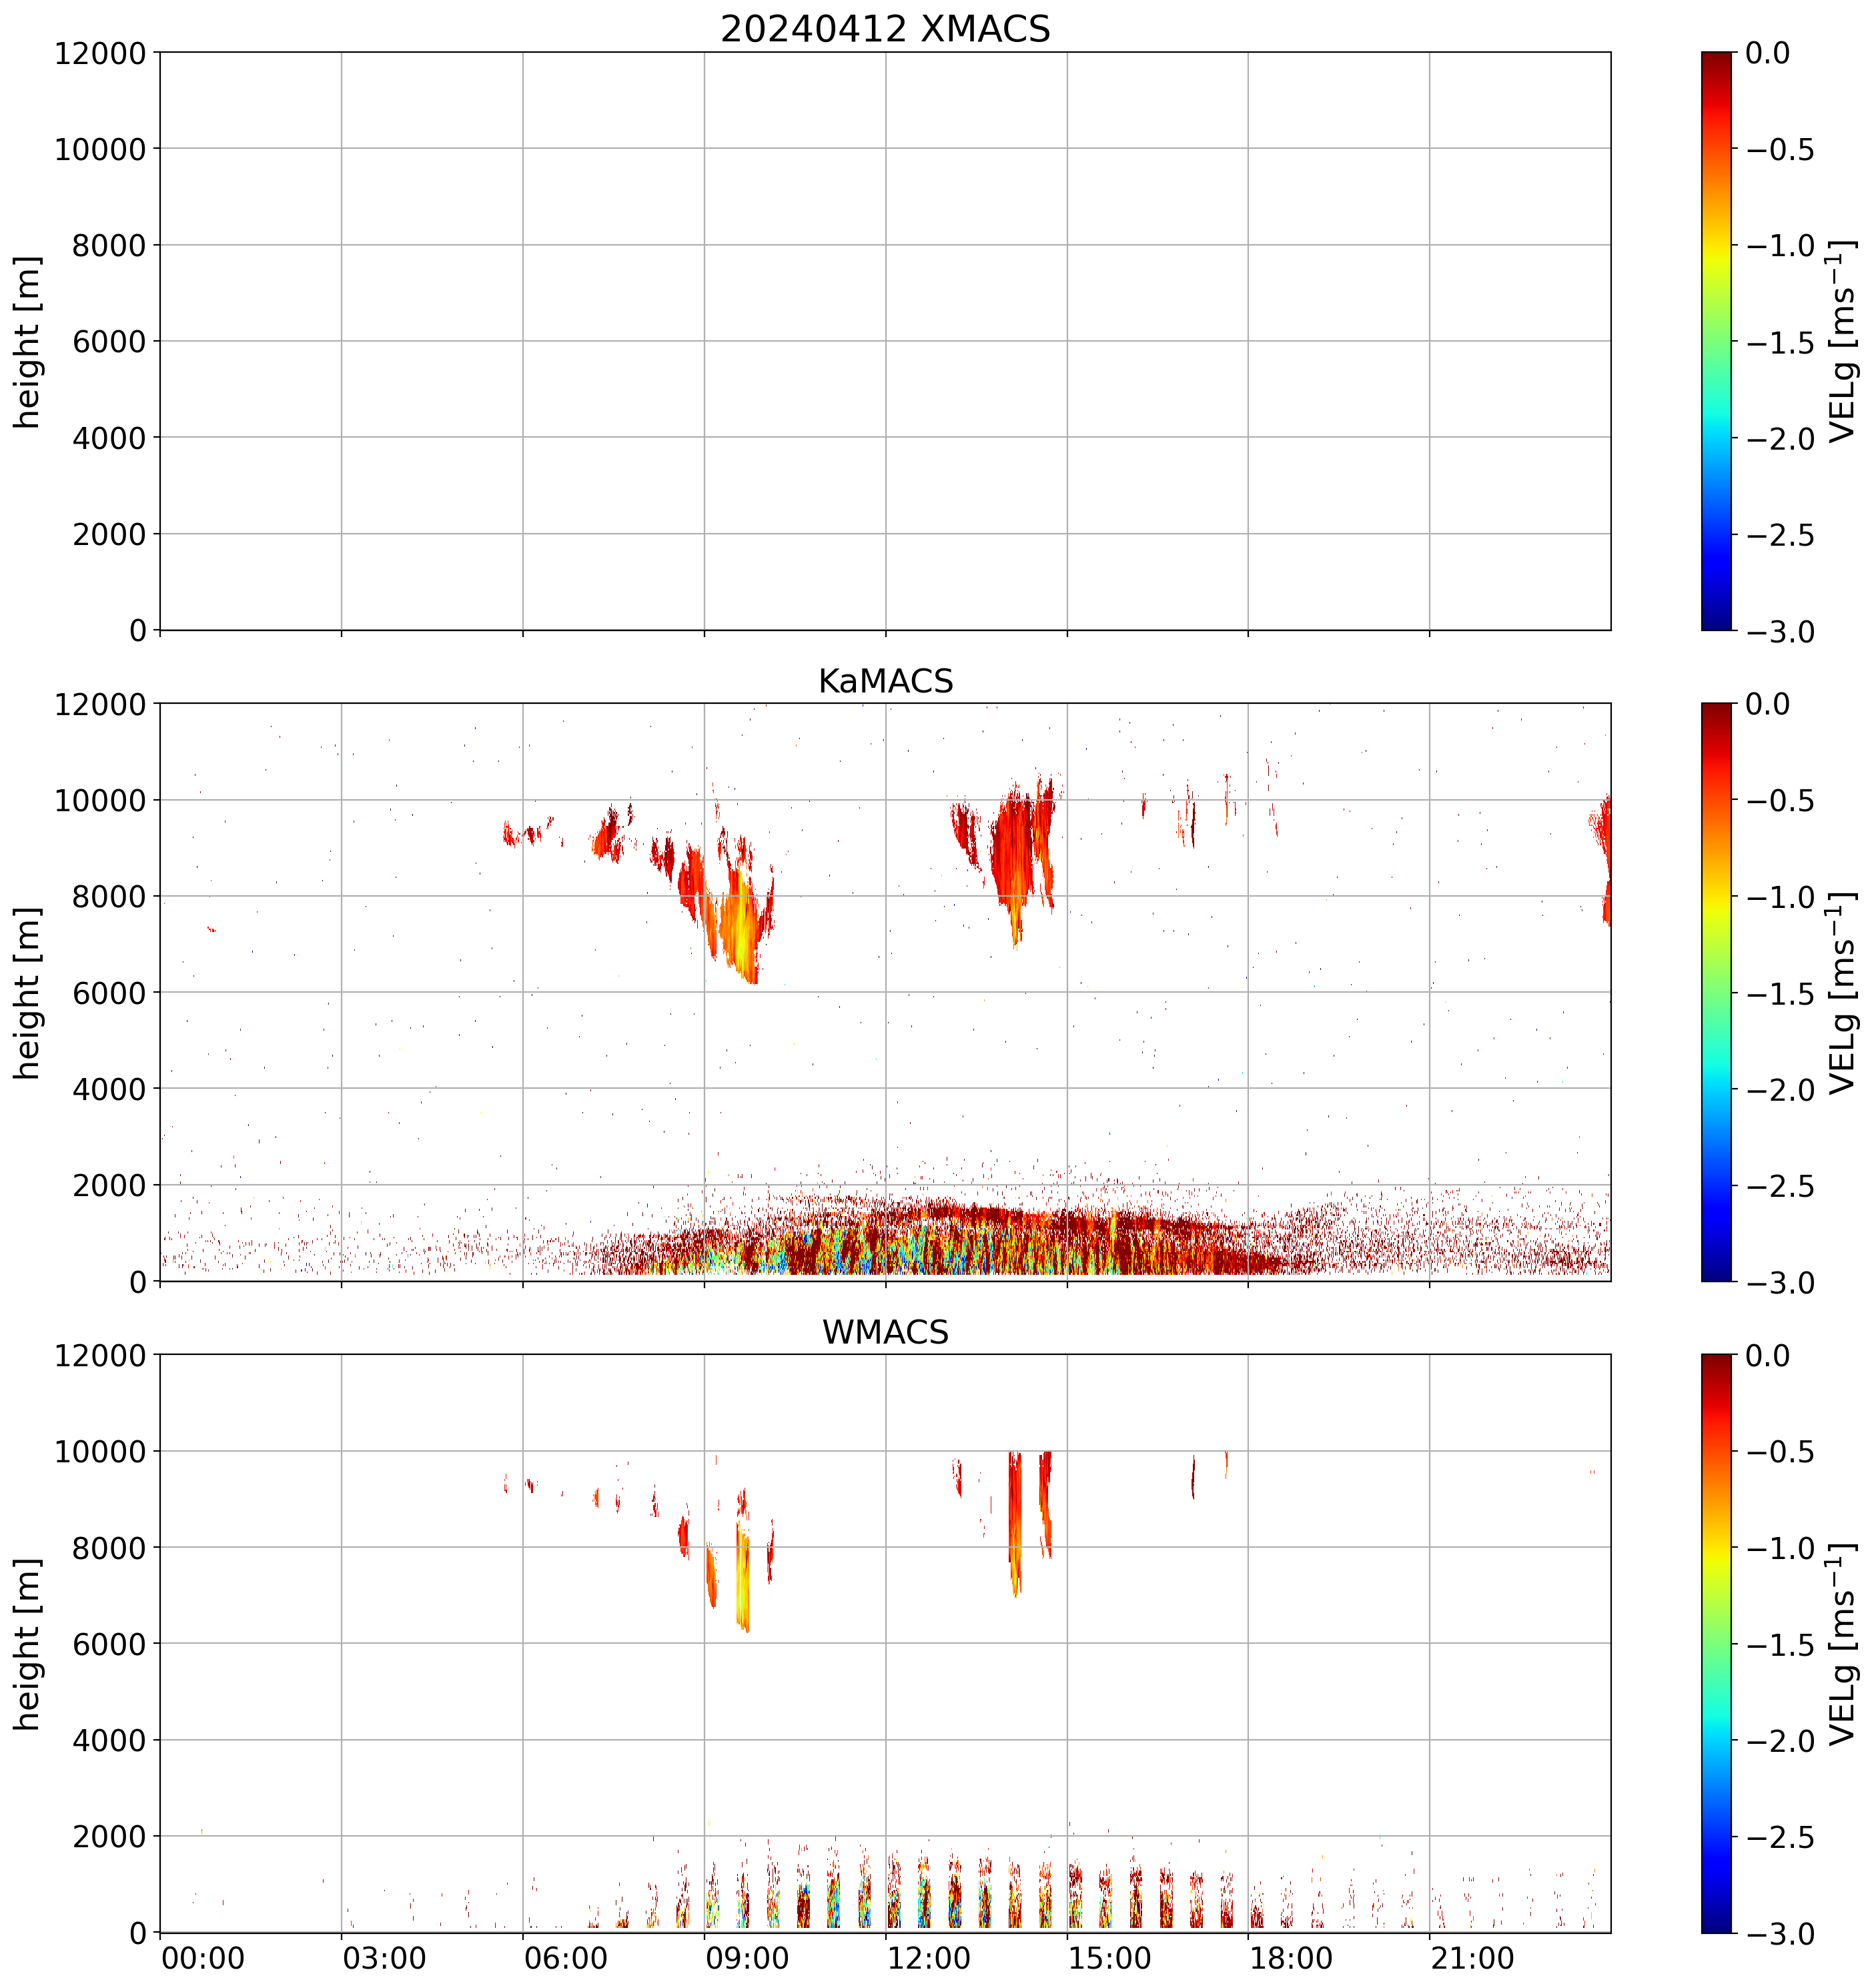Click the KaMACS panel colorbar
Image resolution: width=1876 pixels, height=1988 pixels.
1716,992
